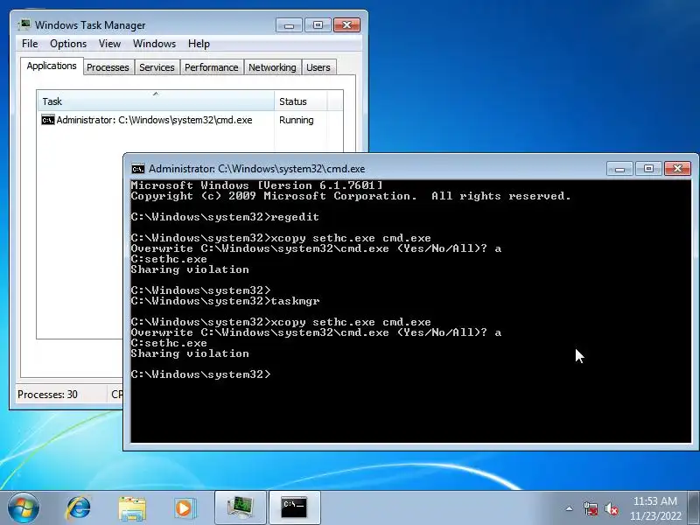
Task: Sort by the Task column header
Action: click(156, 101)
